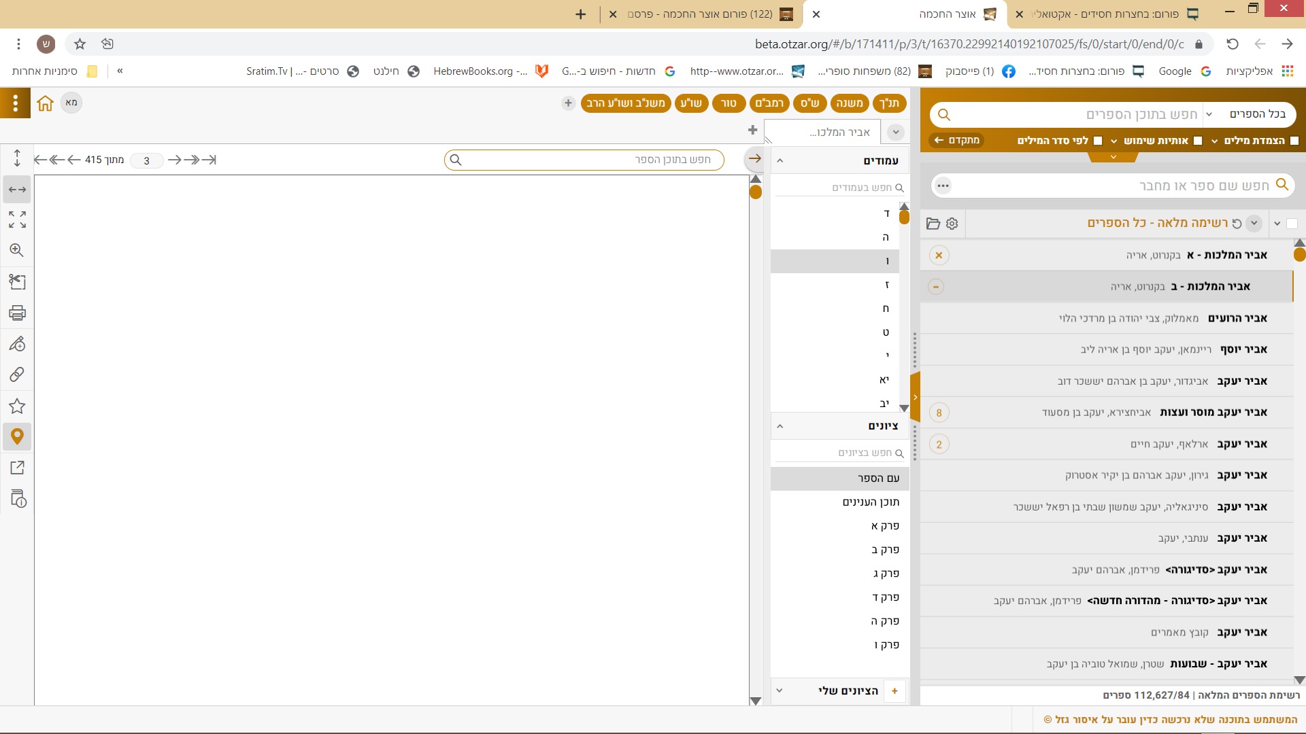Click the מא button near home icon
Screen dimensions: 1306x734
click(x=71, y=103)
